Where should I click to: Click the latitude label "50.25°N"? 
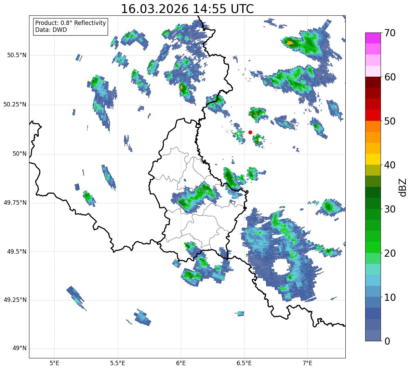pos(15,104)
